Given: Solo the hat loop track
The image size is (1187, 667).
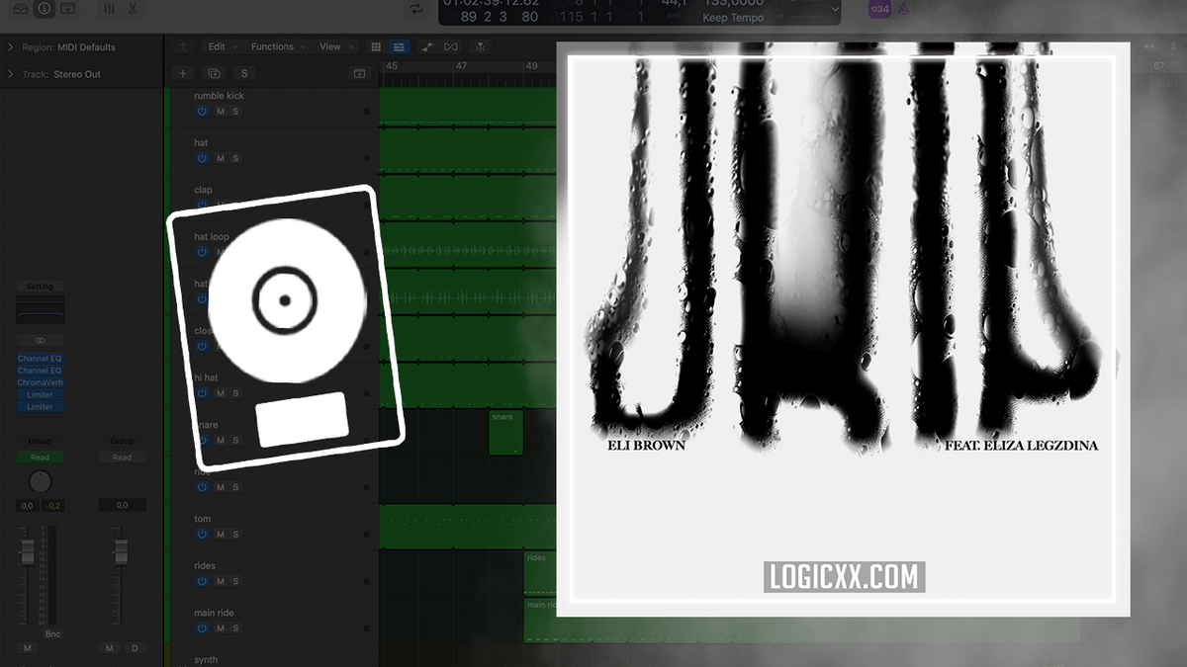Looking at the screenshot, I should click(237, 252).
